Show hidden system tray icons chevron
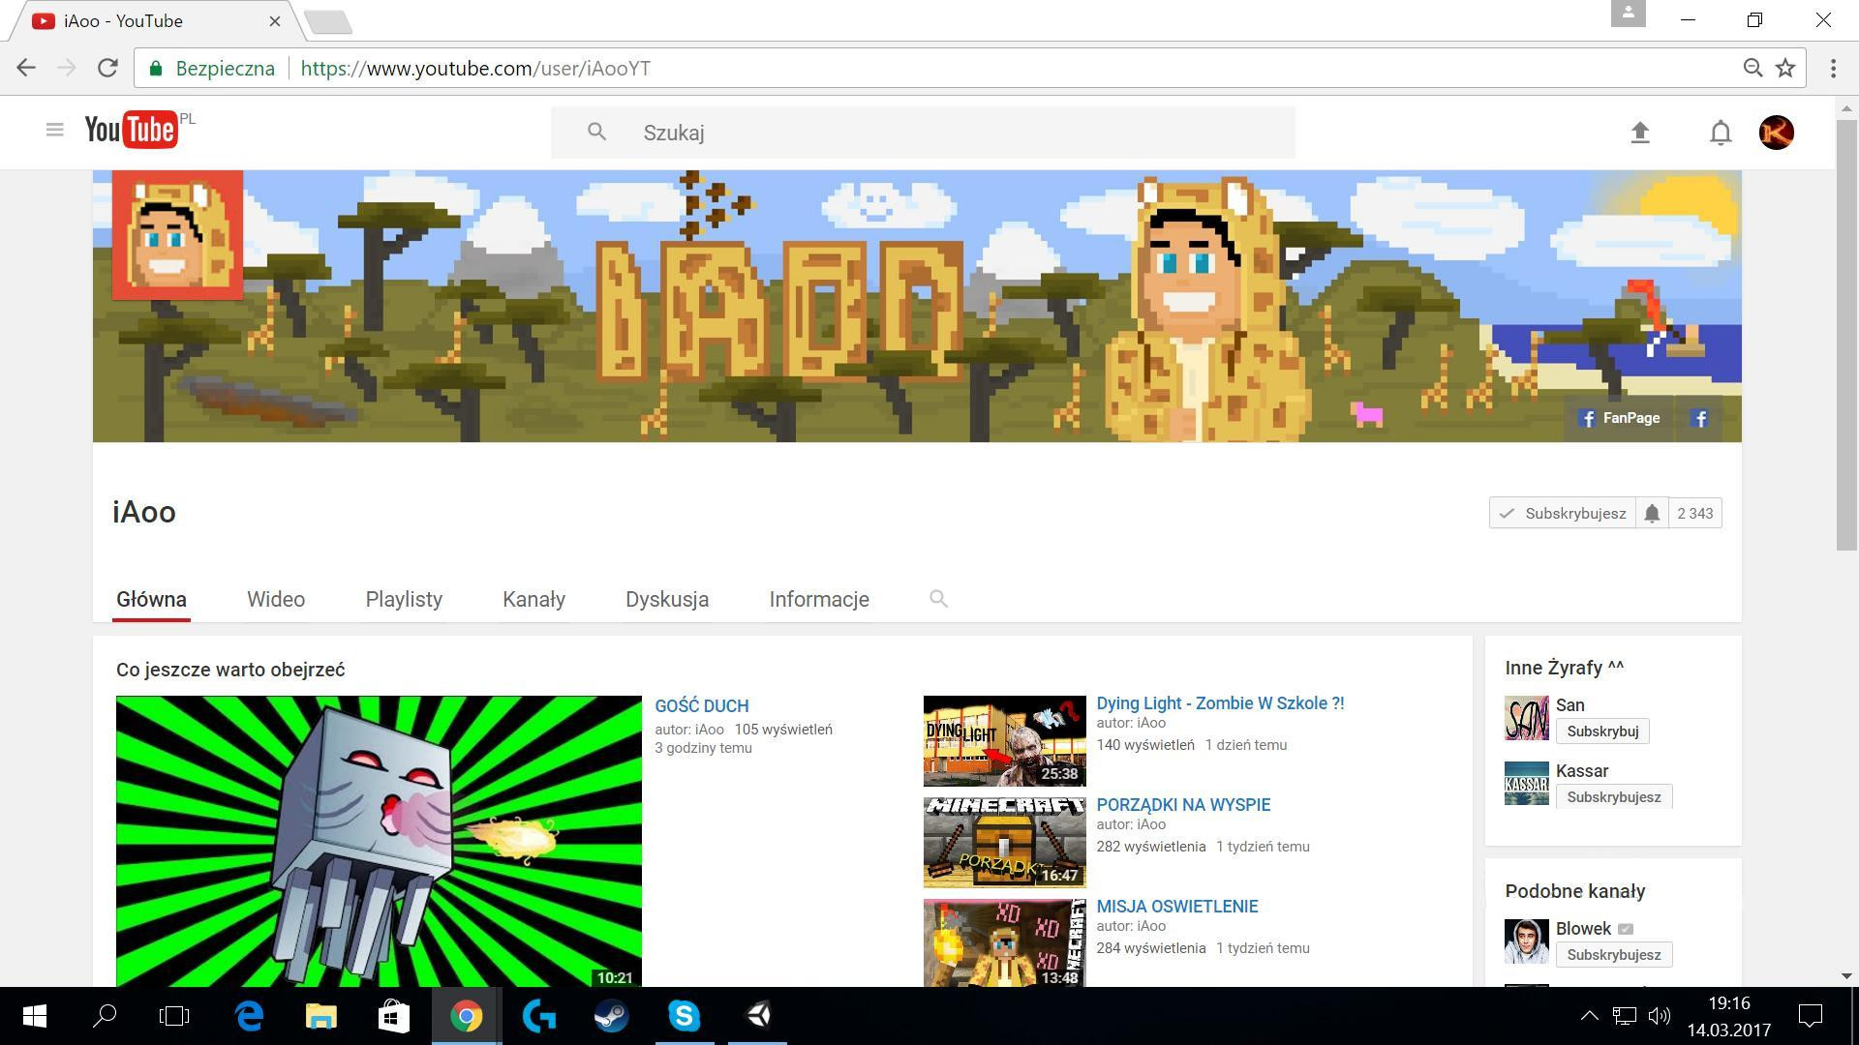 pos(1589,1016)
